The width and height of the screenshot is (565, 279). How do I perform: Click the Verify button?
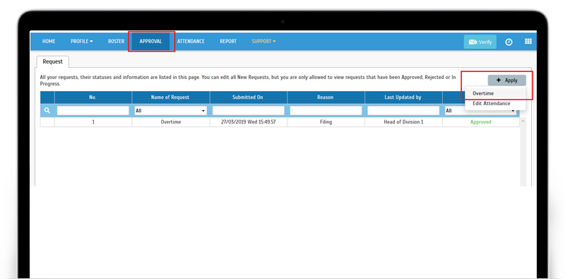480,42
